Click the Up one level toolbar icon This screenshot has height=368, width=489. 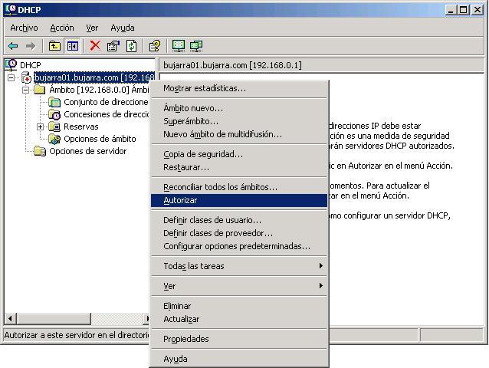54,46
